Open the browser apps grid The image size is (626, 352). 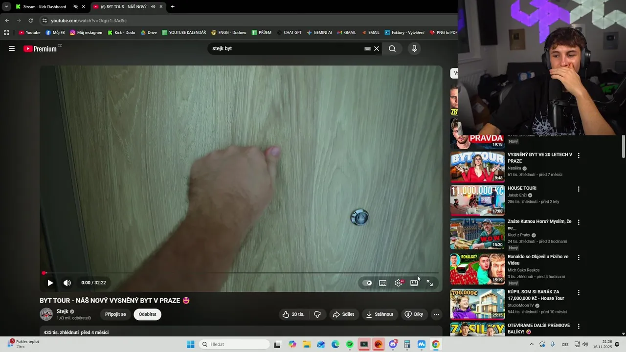point(6,33)
